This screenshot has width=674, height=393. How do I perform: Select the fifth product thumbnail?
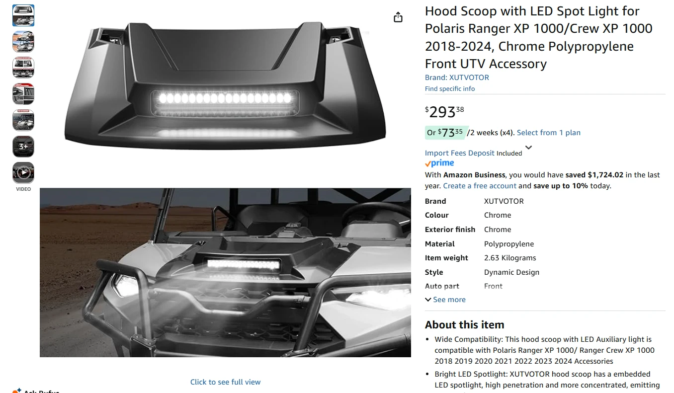tap(23, 120)
